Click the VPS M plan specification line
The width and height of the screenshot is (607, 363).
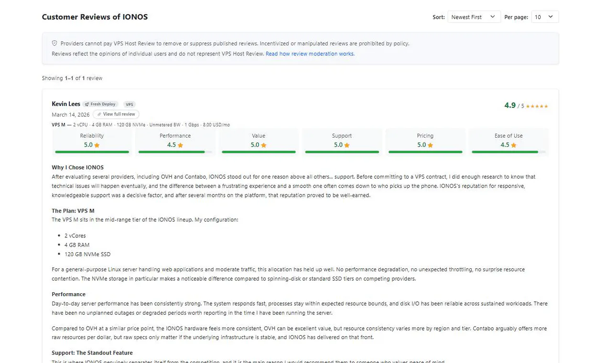click(141, 125)
